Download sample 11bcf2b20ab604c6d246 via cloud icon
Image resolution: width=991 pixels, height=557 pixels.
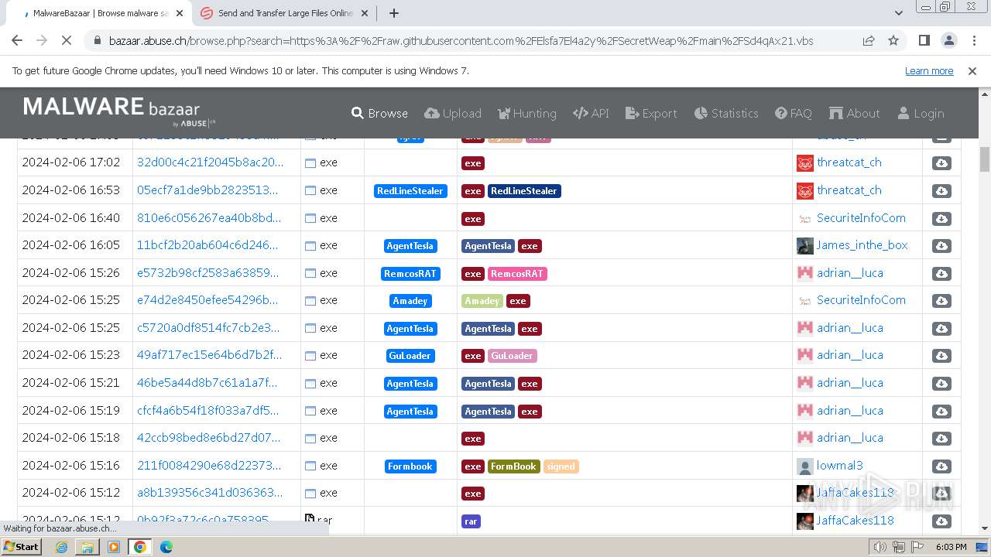coord(941,246)
